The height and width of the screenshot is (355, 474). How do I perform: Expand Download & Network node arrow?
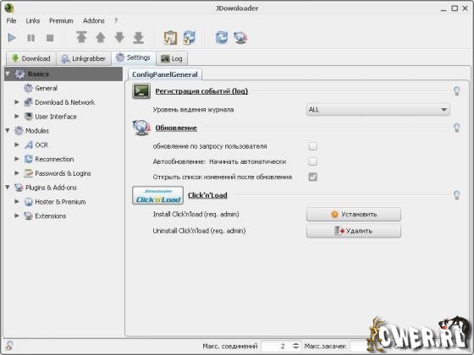point(17,102)
